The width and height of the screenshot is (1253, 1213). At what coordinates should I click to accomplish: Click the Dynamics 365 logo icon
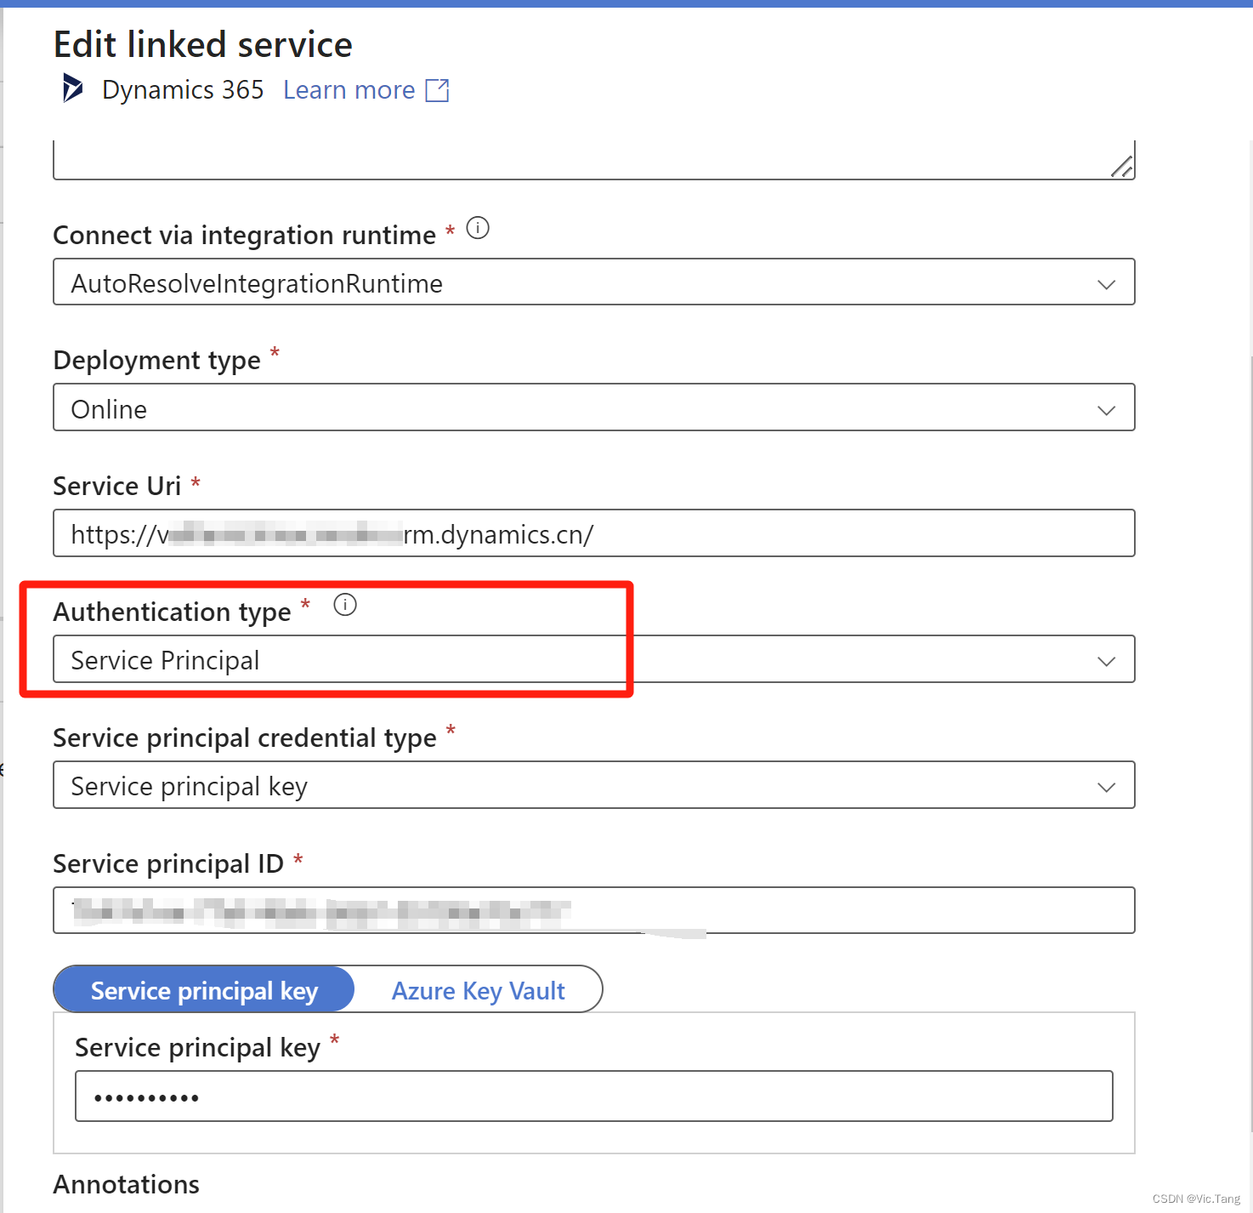coord(71,88)
